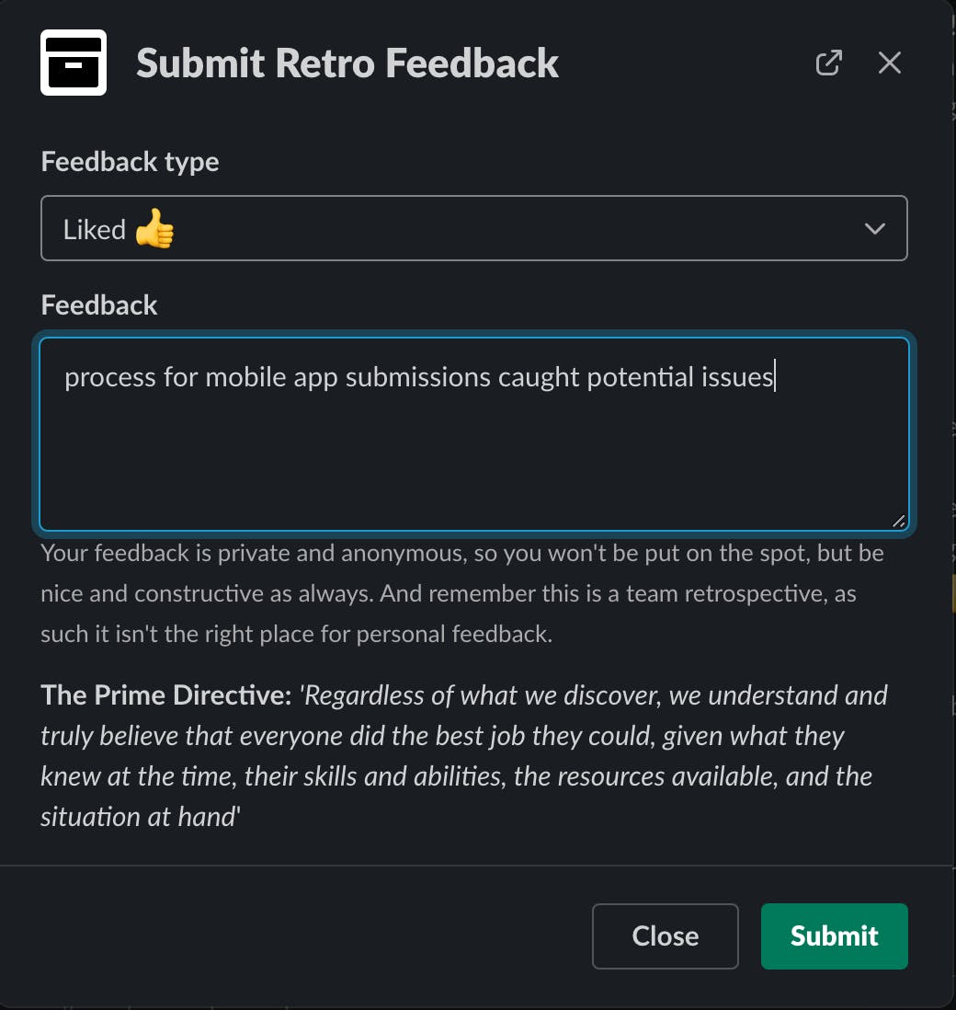This screenshot has height=1010, width=956.
Task: Open the dialog in a new window
Action: 828,63
